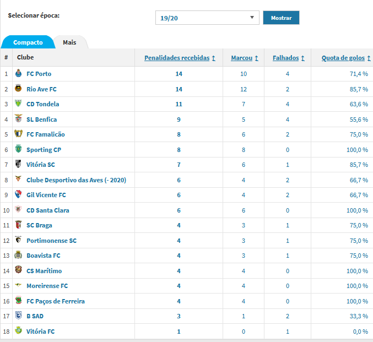Open the FC Famalicão club link
Screen dimensions: 373x342
[46, 134]
